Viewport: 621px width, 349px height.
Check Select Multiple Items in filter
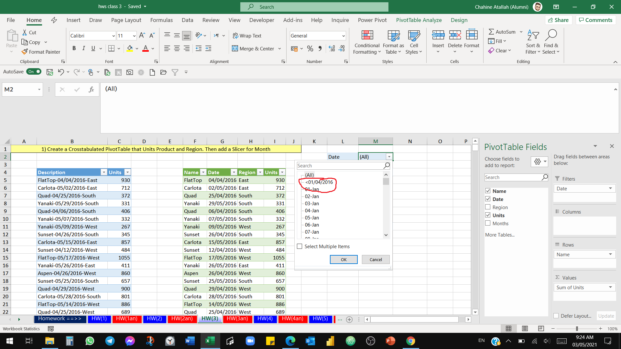tap(300, 246)
